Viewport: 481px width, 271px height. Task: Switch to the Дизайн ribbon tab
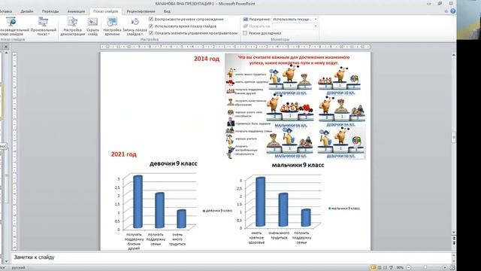(27, 11)
